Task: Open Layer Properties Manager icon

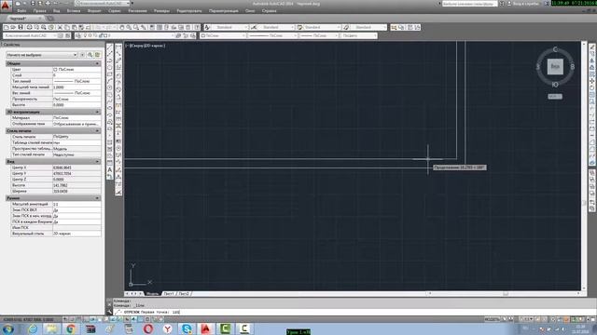Action: pyautogui.click(x=78, y=35)
